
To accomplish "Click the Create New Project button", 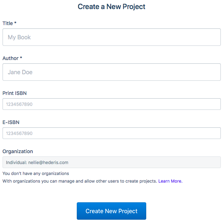I will [111, 211].
